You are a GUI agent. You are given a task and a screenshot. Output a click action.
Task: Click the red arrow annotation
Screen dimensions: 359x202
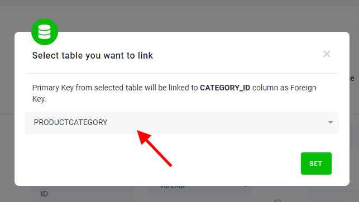(x=154, y=148)
